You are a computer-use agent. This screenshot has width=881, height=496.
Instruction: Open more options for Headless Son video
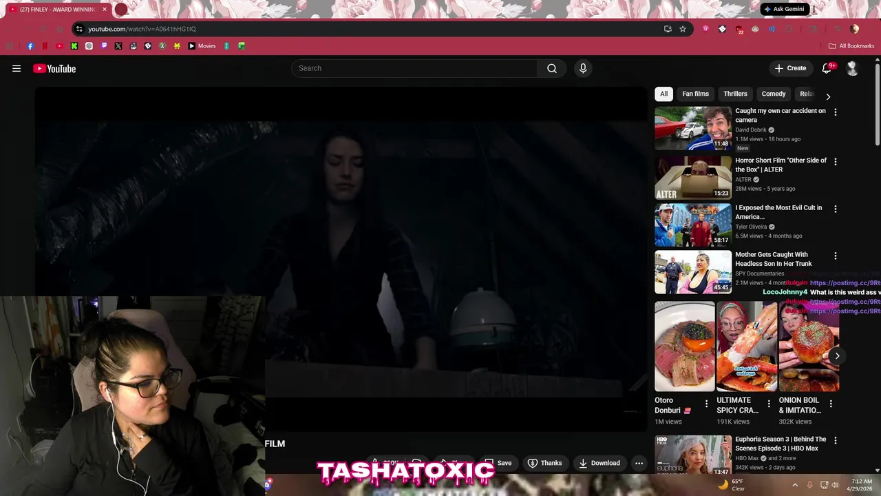point(836,256)
